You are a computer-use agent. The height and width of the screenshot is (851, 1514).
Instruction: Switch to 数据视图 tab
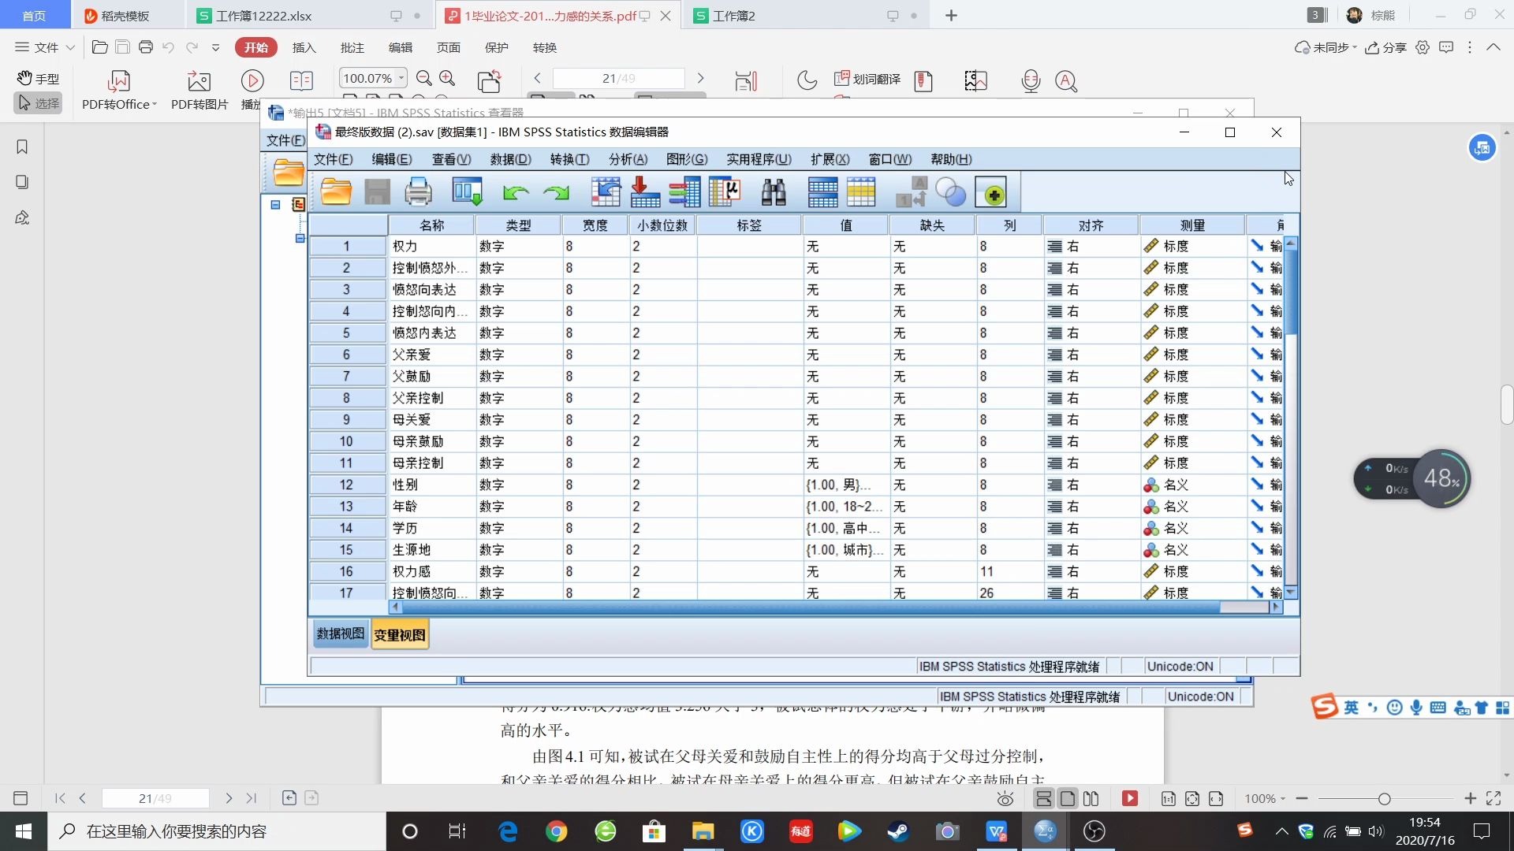click(x=340, y=634)
